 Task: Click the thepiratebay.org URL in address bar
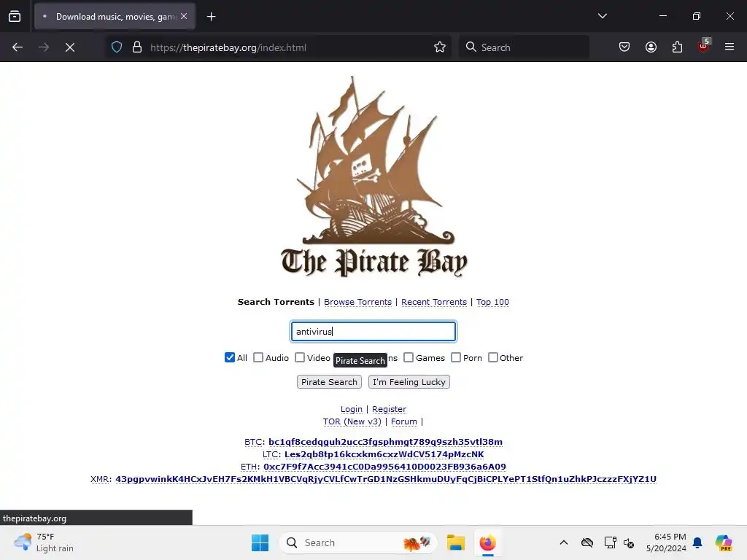(x=228, y=47)
